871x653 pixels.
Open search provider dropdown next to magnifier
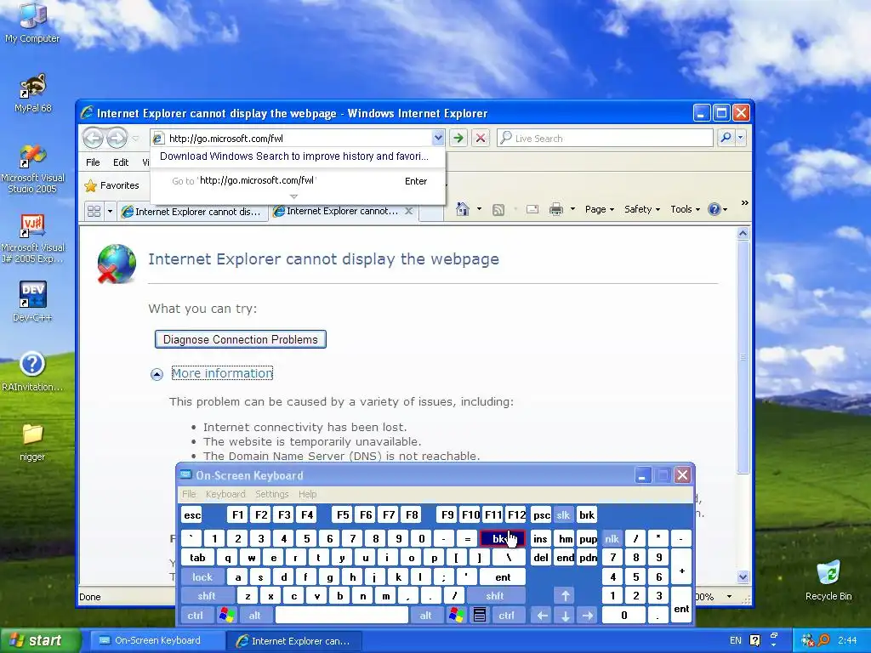(x=741, y=138)
